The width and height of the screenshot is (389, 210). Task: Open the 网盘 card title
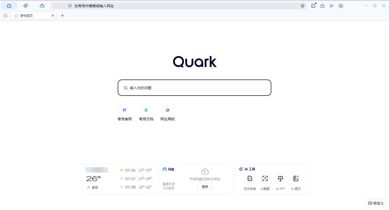tap(168, 169)
